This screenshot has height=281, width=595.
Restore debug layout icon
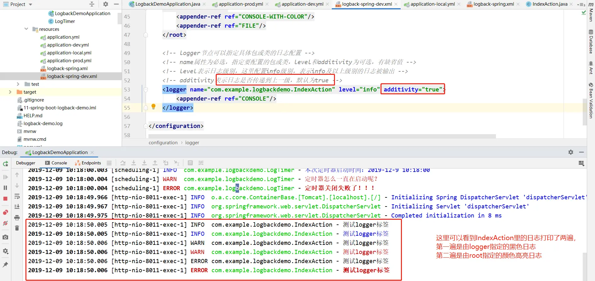coord(581,163)
